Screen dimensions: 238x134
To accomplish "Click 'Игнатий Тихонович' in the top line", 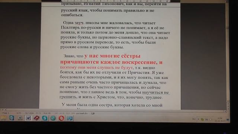I will pos(104,4).
